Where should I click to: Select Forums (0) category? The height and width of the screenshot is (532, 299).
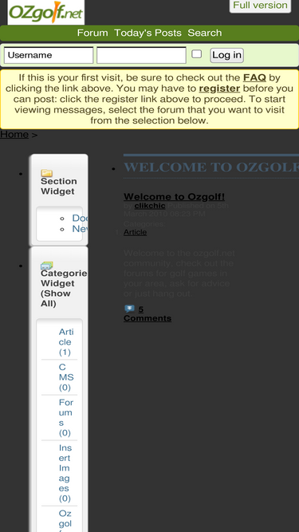(65, 418)
